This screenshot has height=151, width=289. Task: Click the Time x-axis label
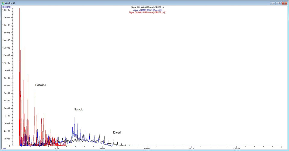tap(4, 149)
